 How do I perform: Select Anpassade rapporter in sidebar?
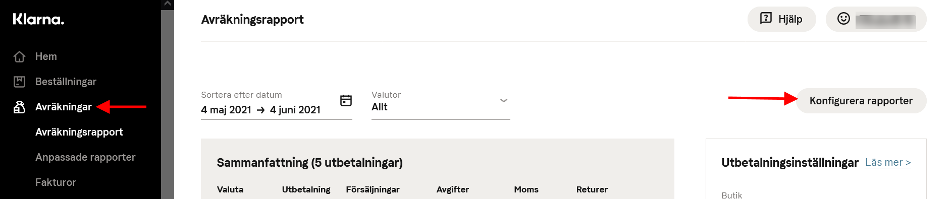pyautogui.click(x=85, y=157)
